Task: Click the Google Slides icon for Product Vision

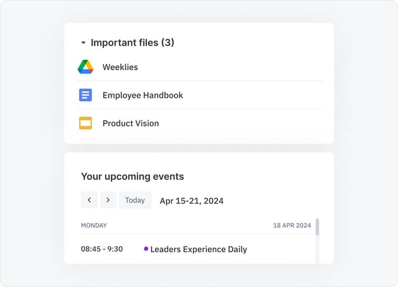Action: (x=86, y=123)
